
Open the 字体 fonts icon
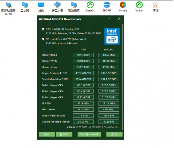[x=156, y=7]
